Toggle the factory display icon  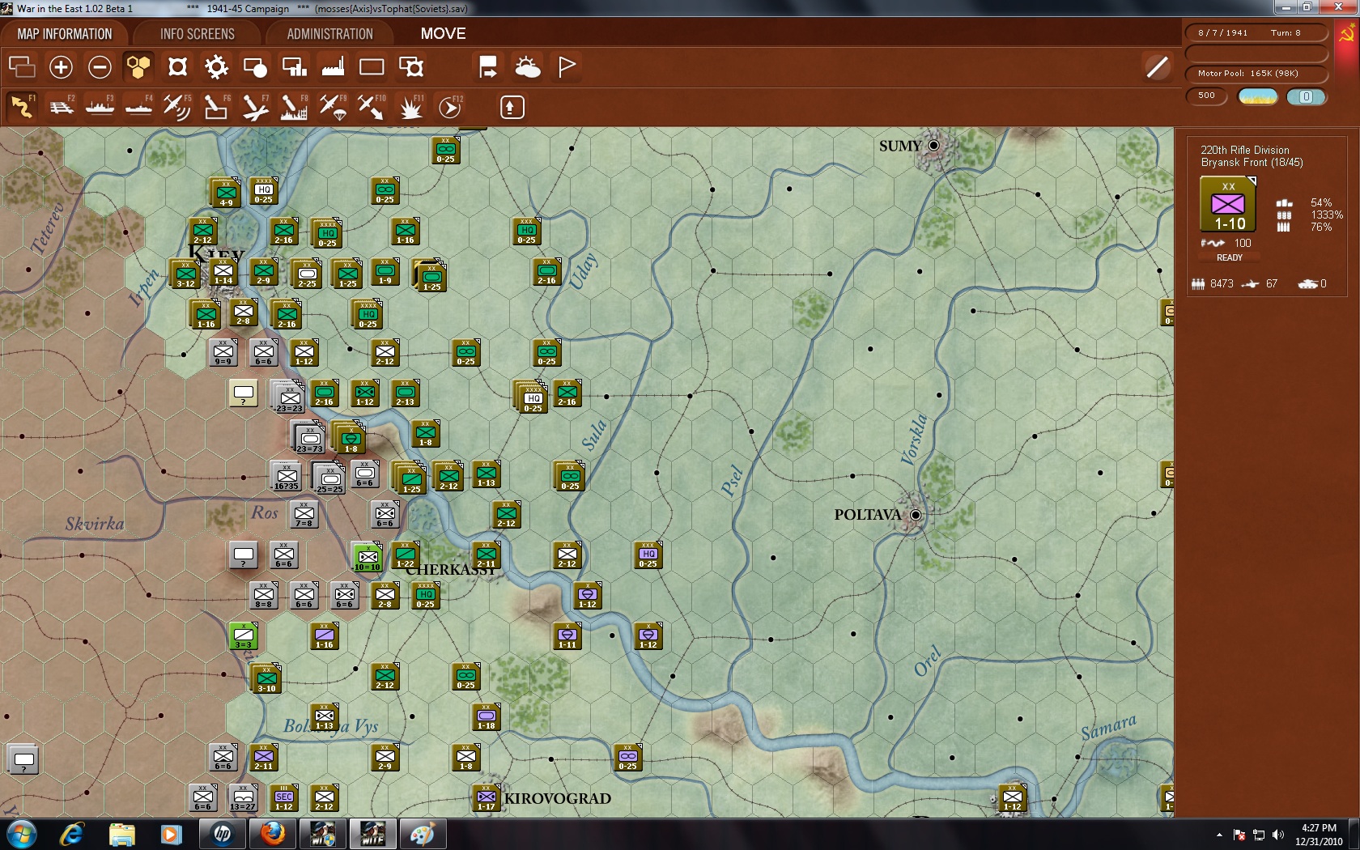click(x=333, y=67)
